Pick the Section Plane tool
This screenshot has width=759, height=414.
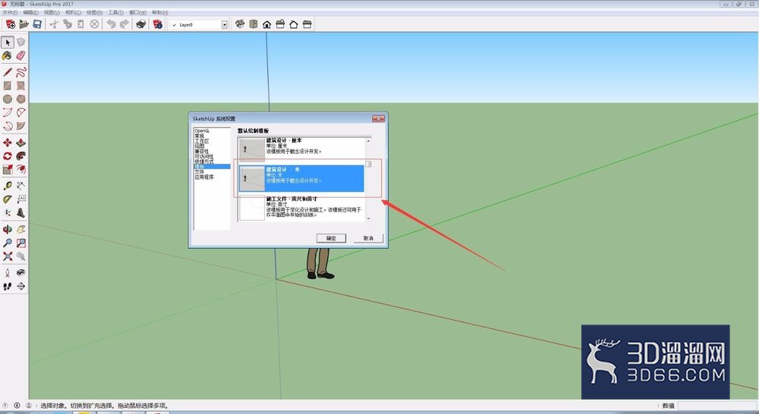[20, 287]
